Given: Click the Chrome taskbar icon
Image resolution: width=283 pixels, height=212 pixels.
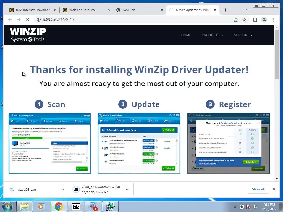Looking at the screenshot, I should pyautogui.click(x=59, y=206).
